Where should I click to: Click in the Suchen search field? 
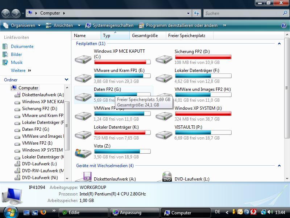tap(242, 13)
